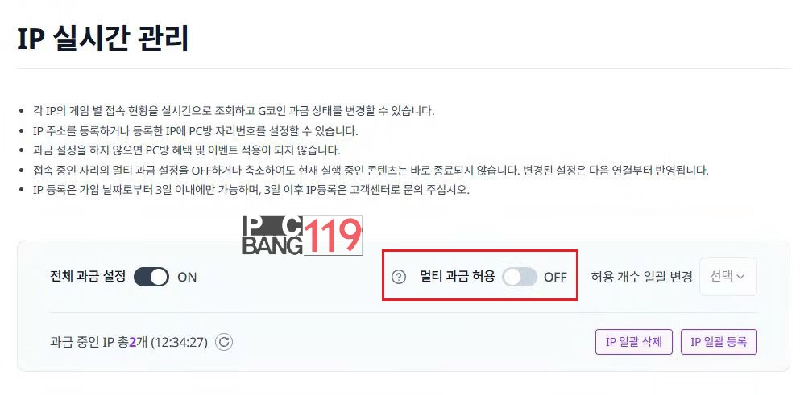This screenshot has width=800, height=395.
Task: Open the 선택 dropdown for 허용 개수
Action: (728, 276)
